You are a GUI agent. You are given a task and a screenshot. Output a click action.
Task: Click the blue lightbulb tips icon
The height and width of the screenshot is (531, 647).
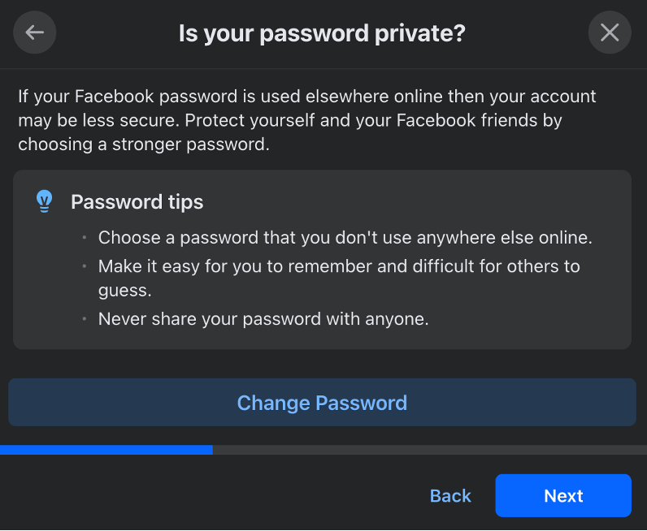pos(44,201)
